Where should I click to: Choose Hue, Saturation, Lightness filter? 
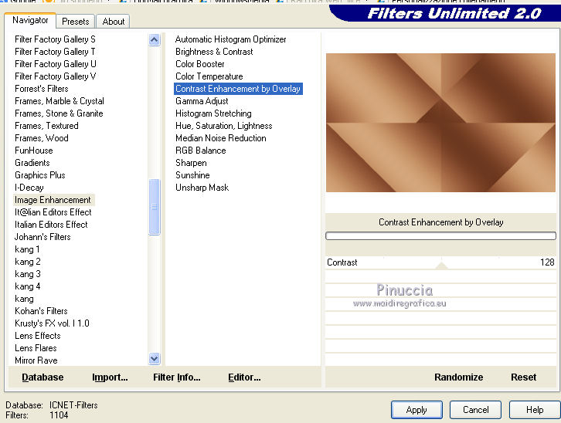[224, 126]
